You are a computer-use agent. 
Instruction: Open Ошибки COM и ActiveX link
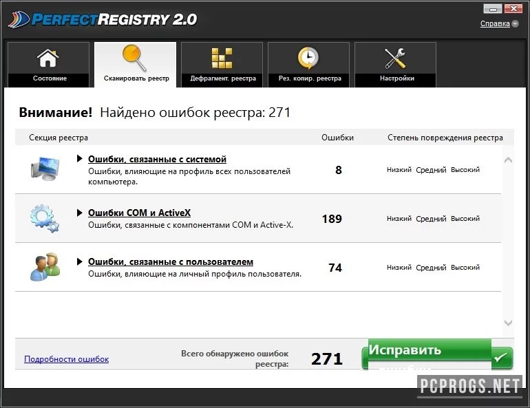click(139, 213)
